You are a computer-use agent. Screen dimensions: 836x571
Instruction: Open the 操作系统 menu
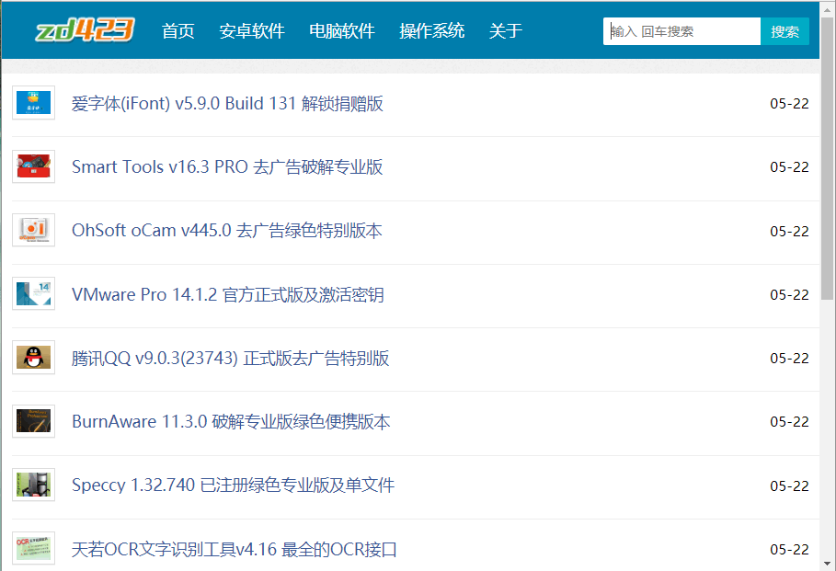point(432,31)
